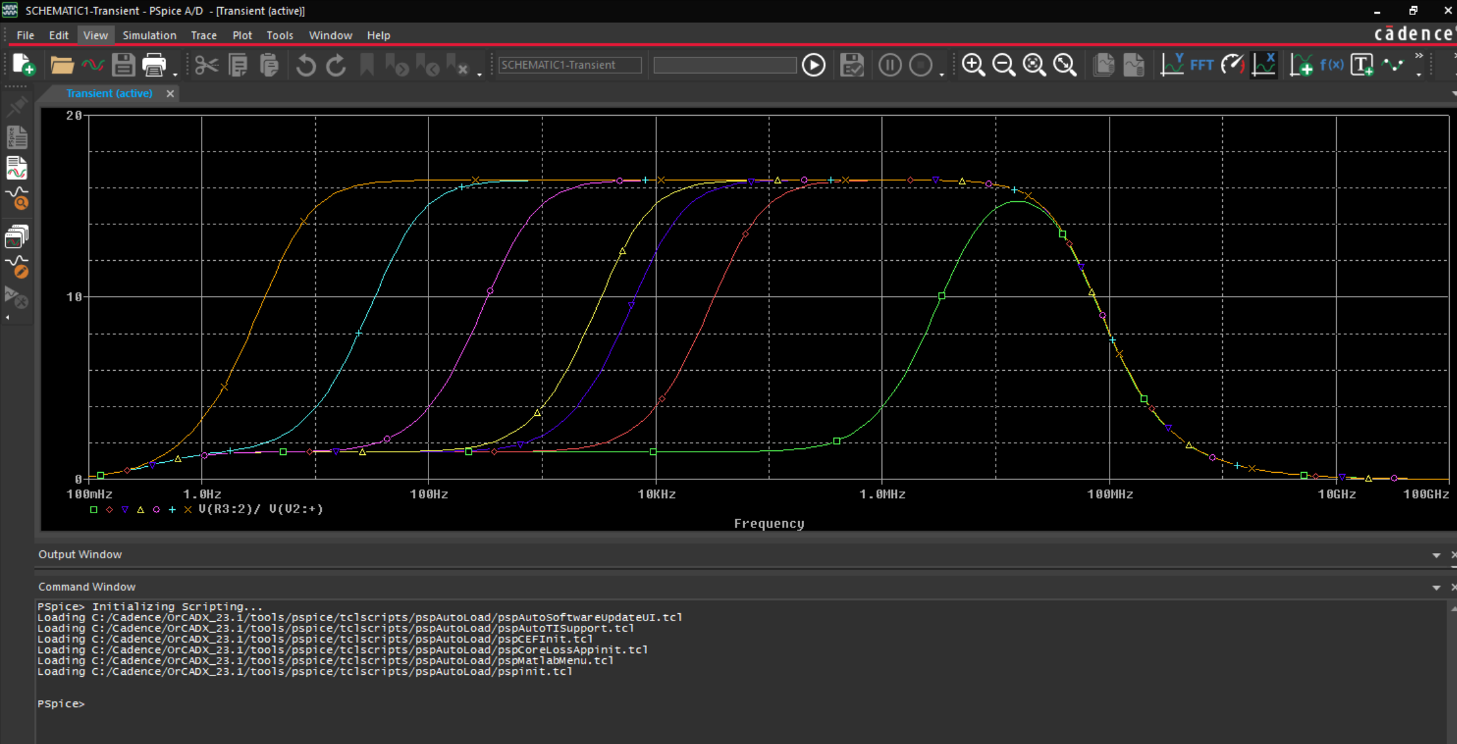Screen dimensions: 1457x744
Task: Toggle the cursor display icon
Action: [1394, 65]
